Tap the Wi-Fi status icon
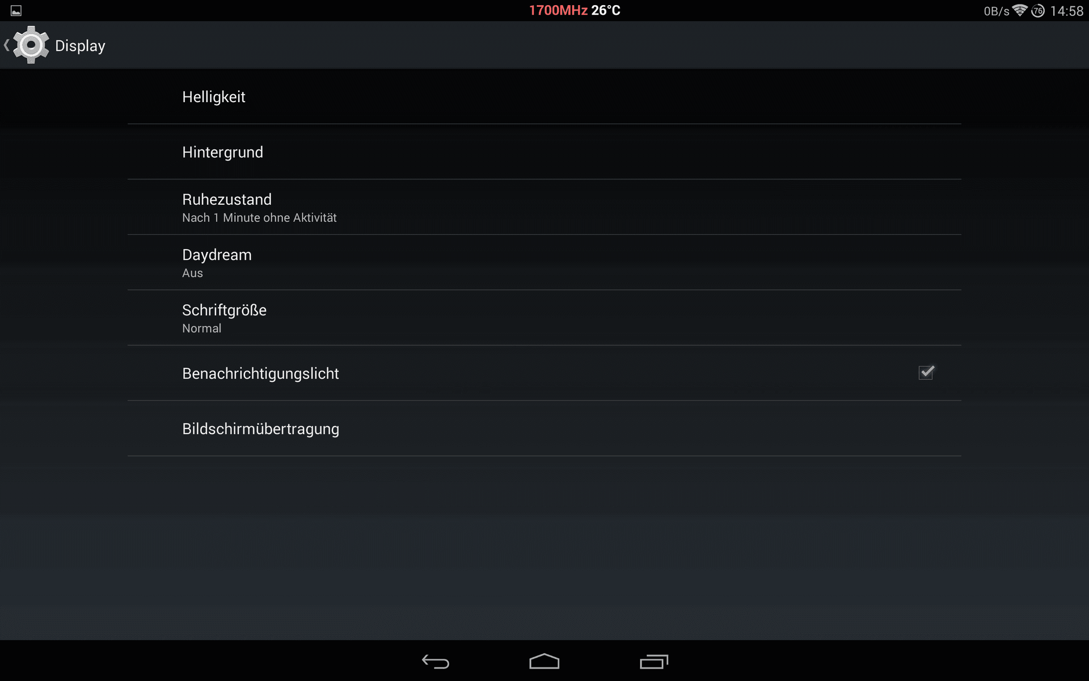 tap(1020, 11)
